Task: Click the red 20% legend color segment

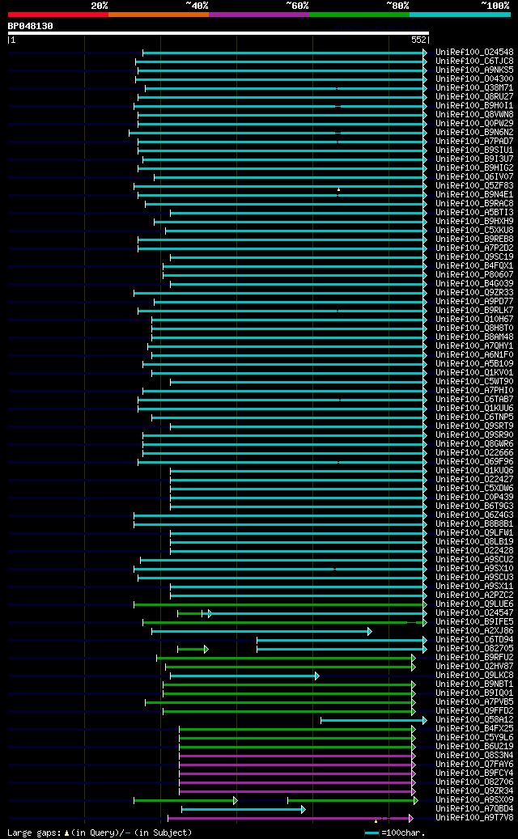Action: pos(57,15)
